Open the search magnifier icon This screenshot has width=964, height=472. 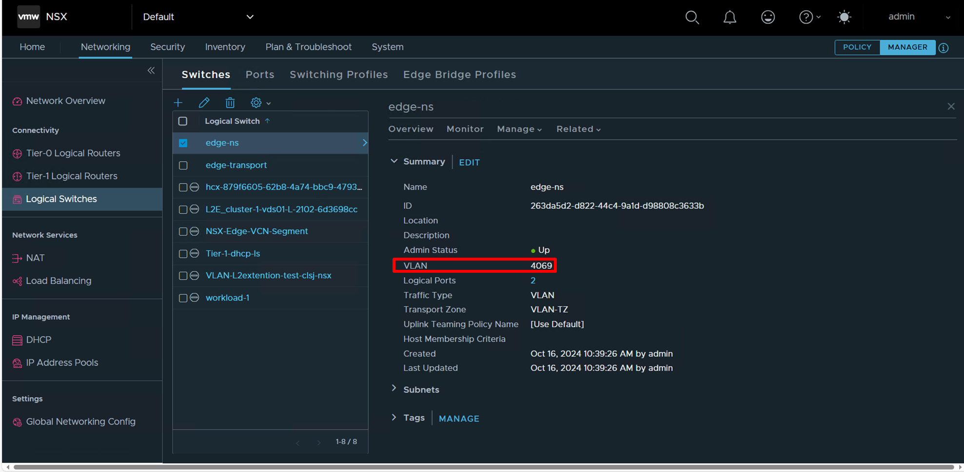click(x=692, y=17)
